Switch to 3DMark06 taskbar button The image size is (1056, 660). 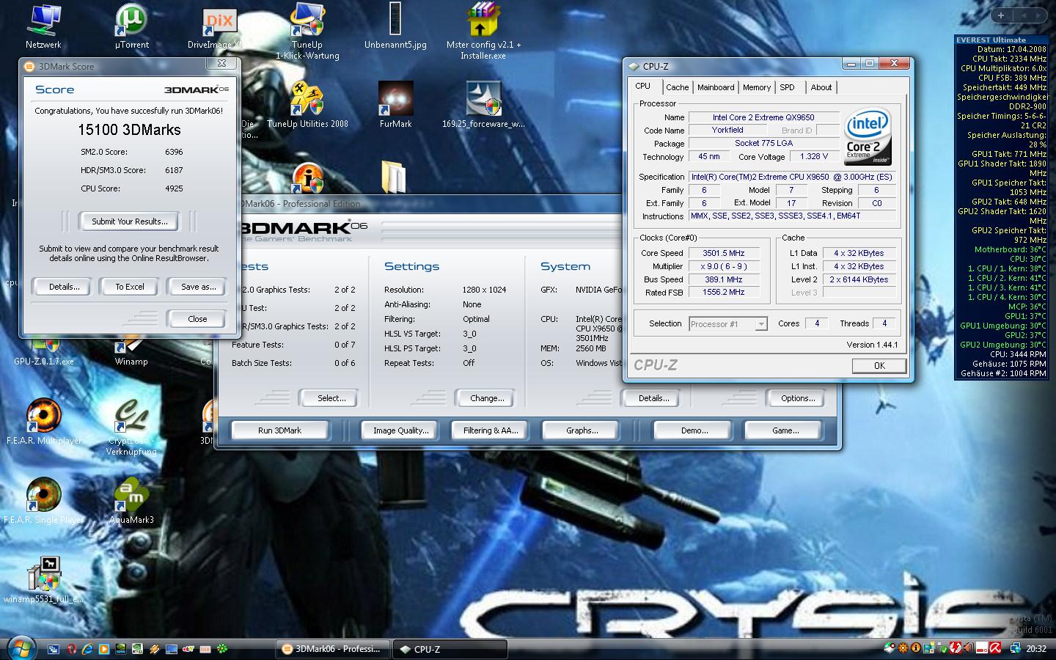pyautogui.click(x=333, y=649)
